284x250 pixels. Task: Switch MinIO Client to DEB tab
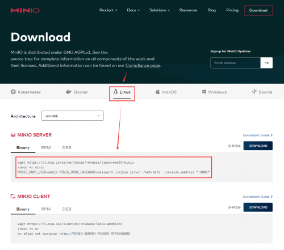click(67, 209)
